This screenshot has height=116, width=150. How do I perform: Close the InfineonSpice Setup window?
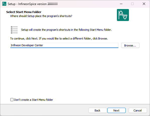(x=144, y=4)
